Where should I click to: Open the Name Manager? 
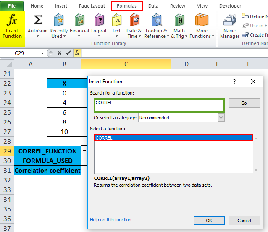(x=229, y=26)
